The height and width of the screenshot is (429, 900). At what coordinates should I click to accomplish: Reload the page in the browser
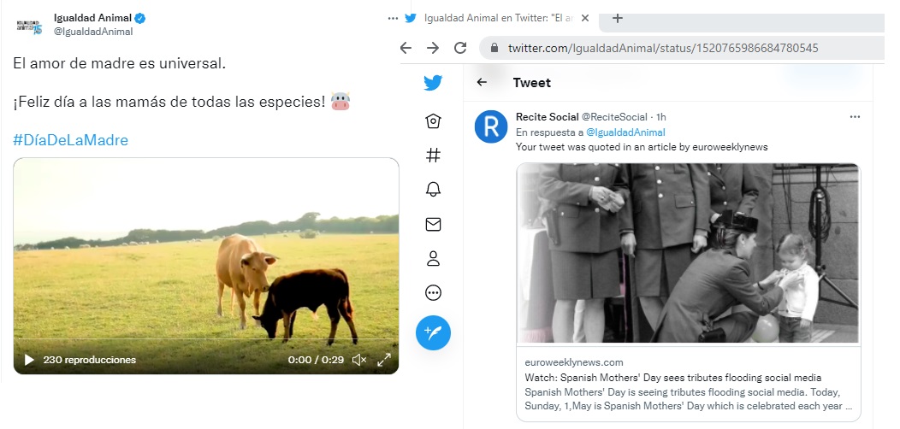coord(460,48)
